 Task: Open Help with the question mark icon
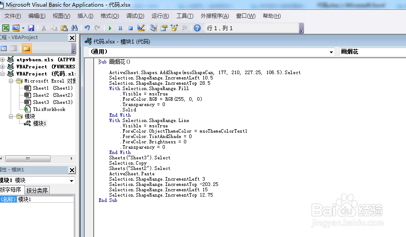click(x=197, y=28)
